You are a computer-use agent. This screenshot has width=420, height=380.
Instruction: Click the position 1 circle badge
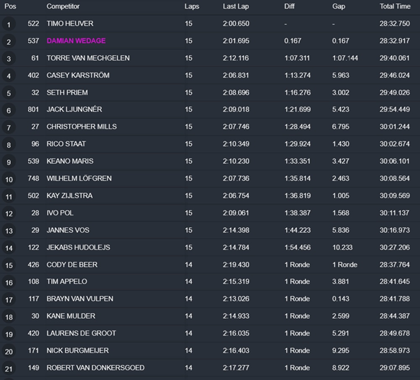(9, 24)
